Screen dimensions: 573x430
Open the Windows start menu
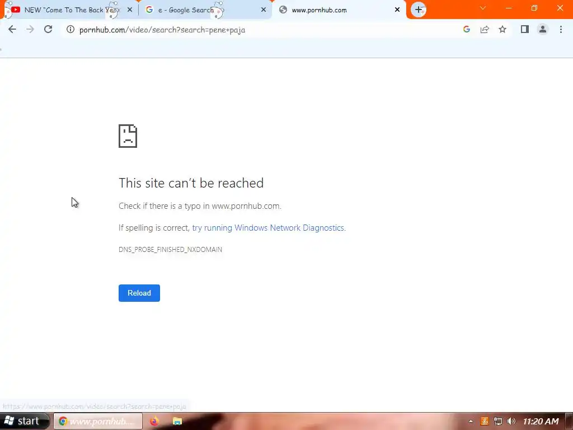coord(24,421)
